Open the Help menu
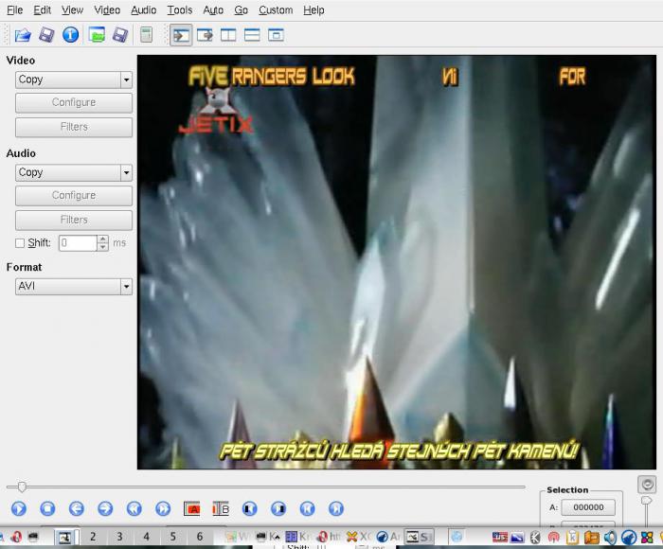The image size is (663, 549). tap(314, 10)
